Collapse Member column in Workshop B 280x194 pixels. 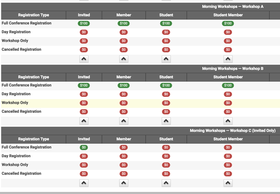pyautogui.click(x=123, y=121)
